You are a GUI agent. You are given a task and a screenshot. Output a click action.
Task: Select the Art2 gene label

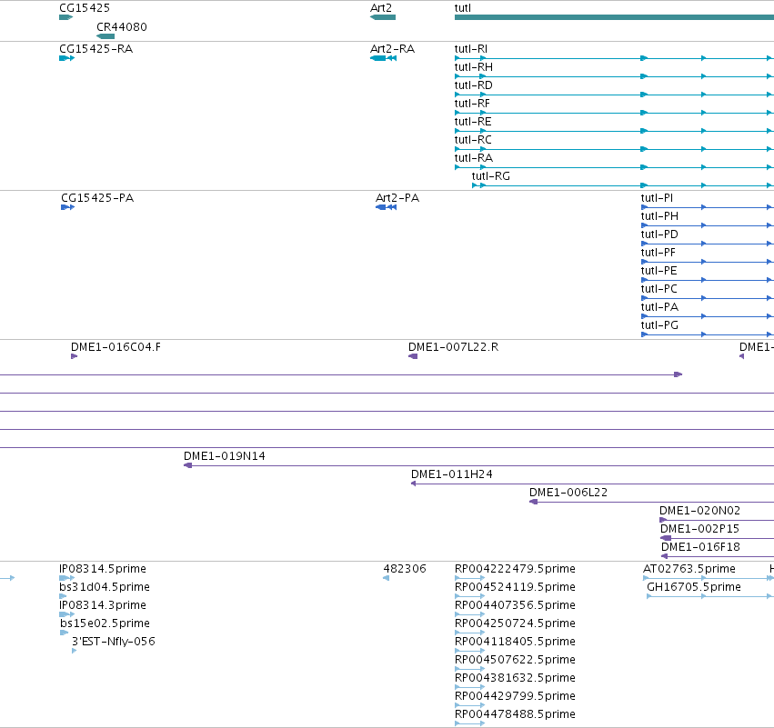(380, 8)
